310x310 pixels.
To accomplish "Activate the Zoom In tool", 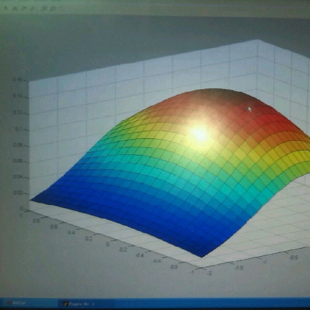I will 44,8.
